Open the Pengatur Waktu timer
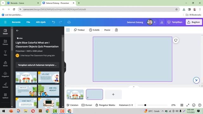Screen dimensions: 203x114 tap(105, 105)
